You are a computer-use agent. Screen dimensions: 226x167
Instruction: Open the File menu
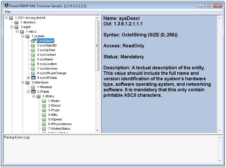click(8, 12)
